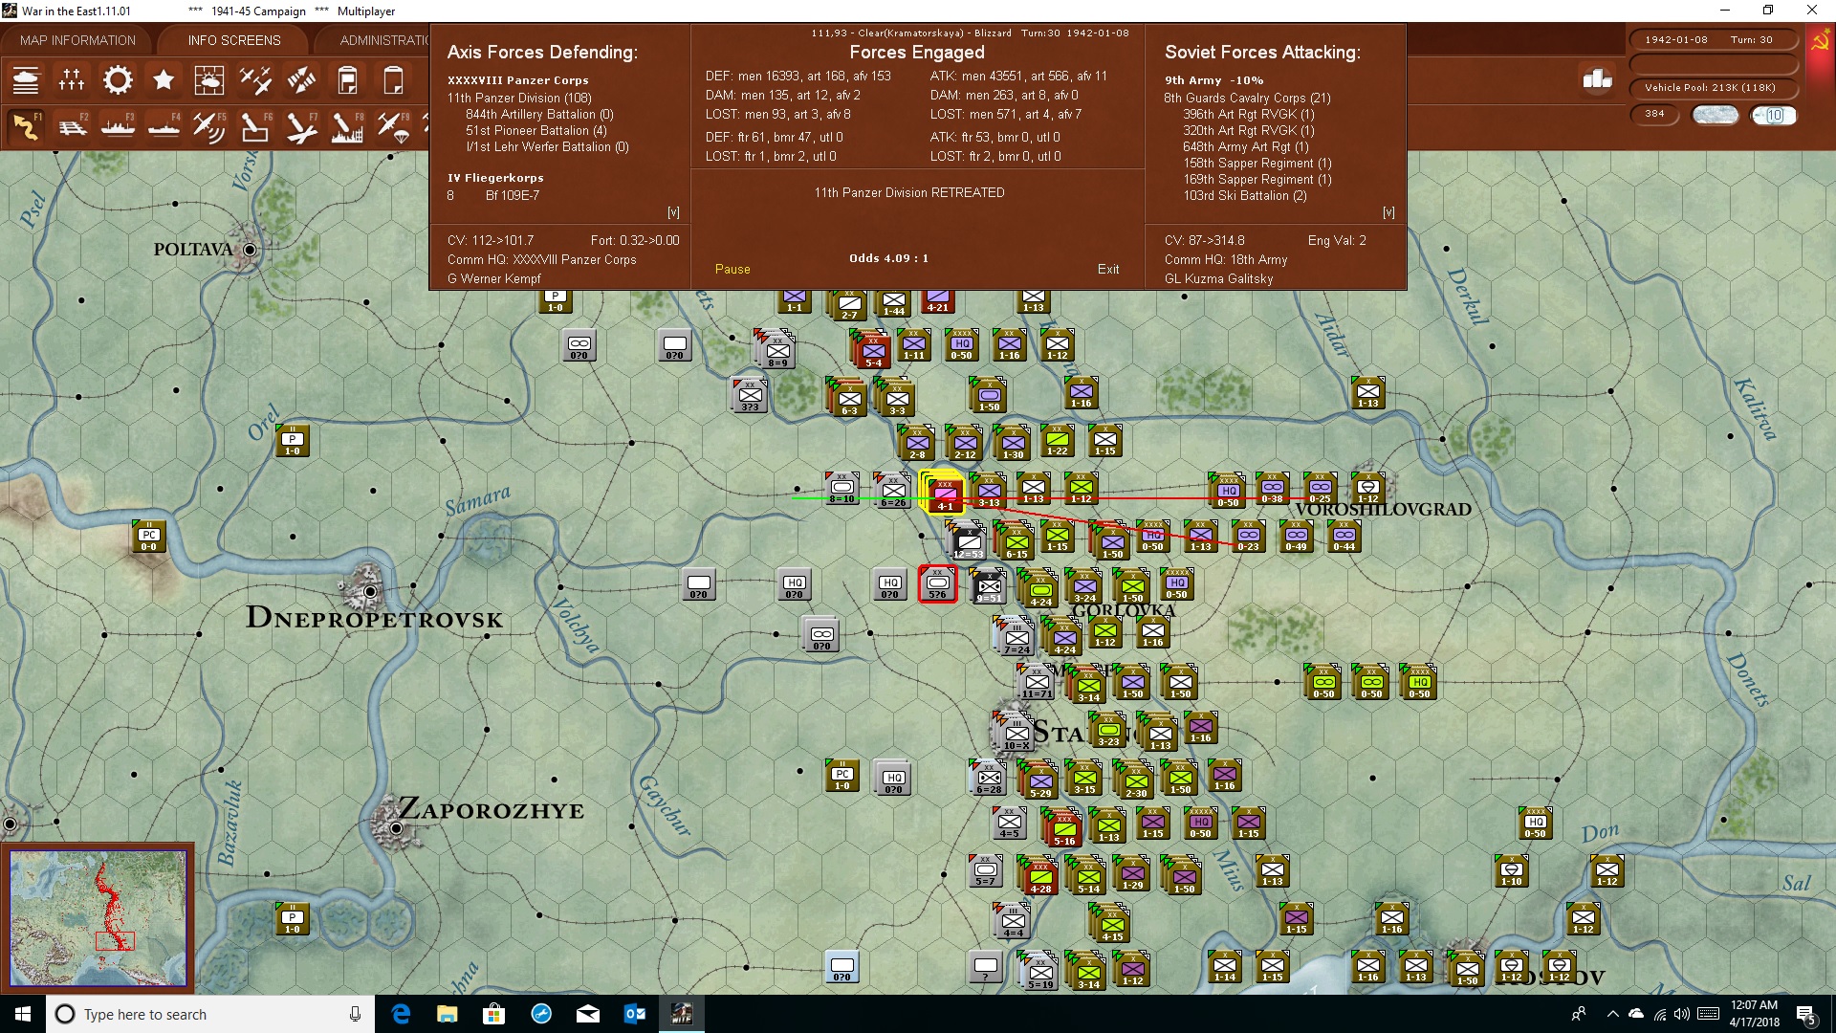Image resolution: width=1836 pixels, height=1033 pixels.
Task: Select the yellow-highlighted 4-1 unit
Action: click(x=945, y=495)
